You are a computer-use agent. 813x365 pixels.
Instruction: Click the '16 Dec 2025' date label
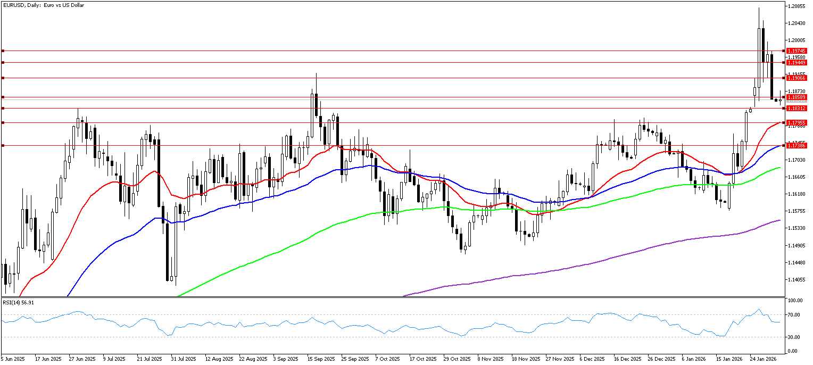click(627, 359)
